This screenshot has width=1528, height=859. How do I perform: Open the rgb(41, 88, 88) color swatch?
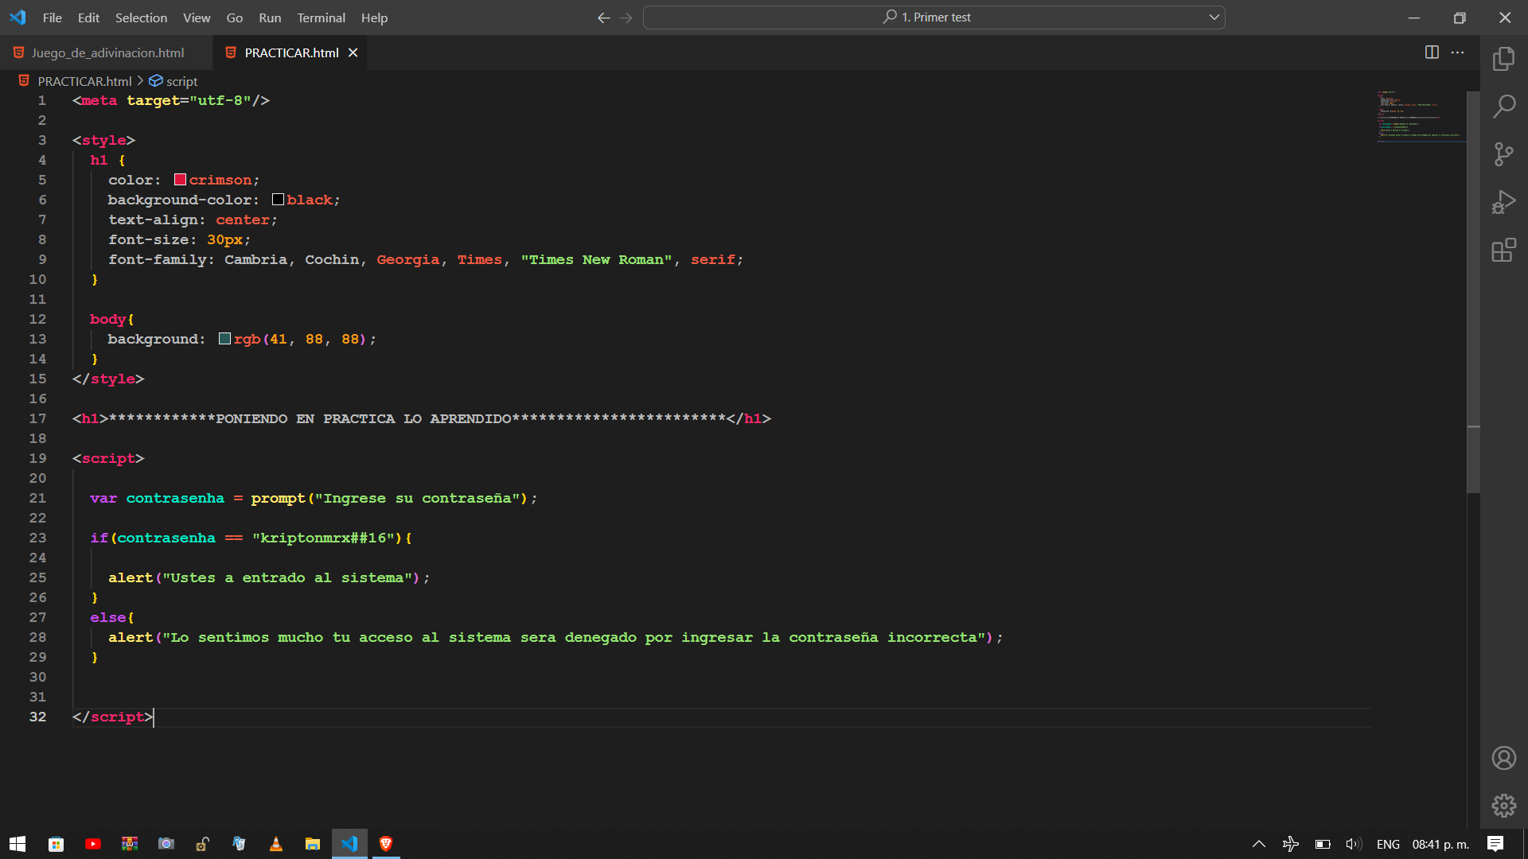[x=224, y=339]
